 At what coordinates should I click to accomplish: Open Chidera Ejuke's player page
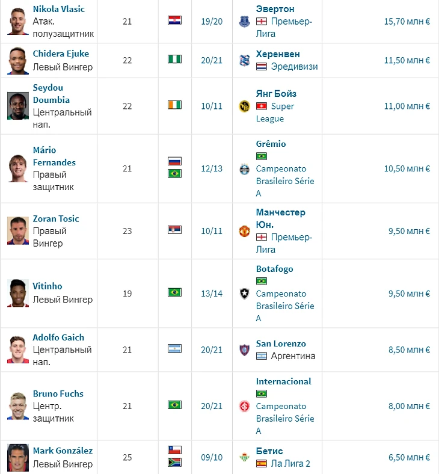tap(61, 54)
